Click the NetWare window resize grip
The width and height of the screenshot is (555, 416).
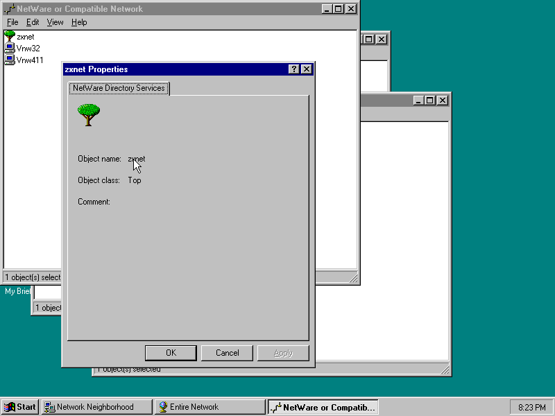pos(353,278)
